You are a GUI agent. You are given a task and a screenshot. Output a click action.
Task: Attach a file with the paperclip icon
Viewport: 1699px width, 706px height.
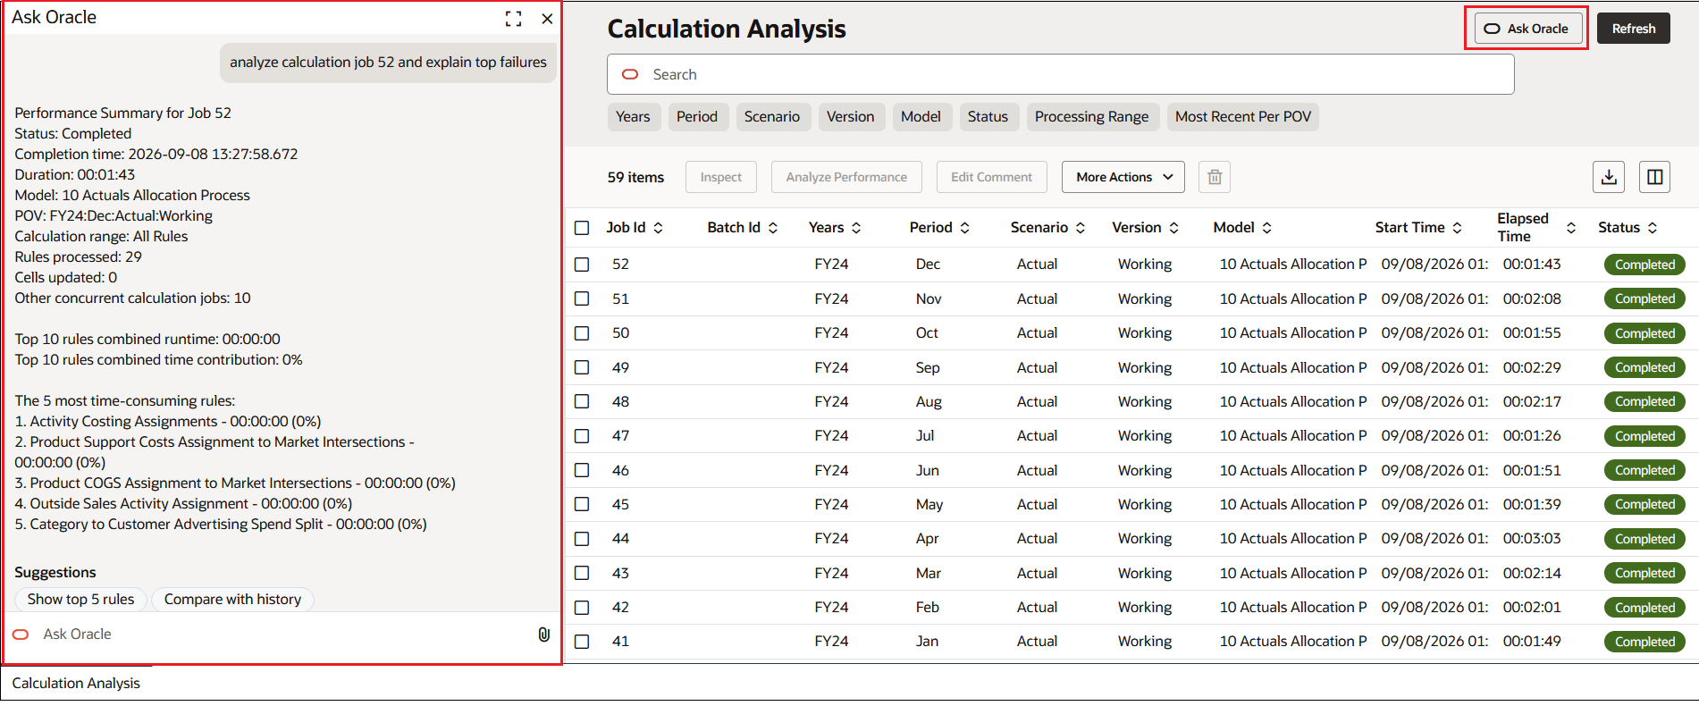coord(543,635)
